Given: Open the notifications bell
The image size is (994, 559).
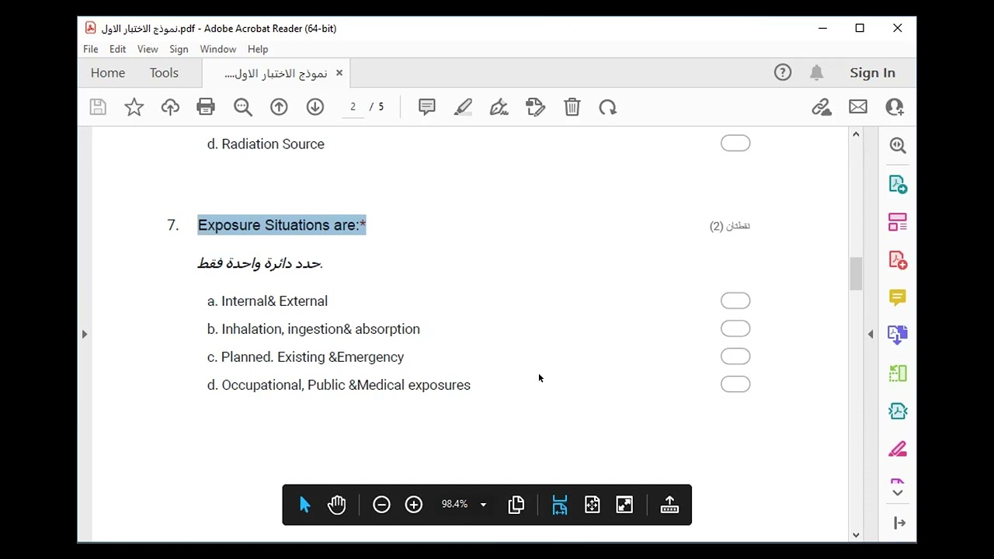Looking at the screenshot, I should pyautogui.click(x=816, y=73).
